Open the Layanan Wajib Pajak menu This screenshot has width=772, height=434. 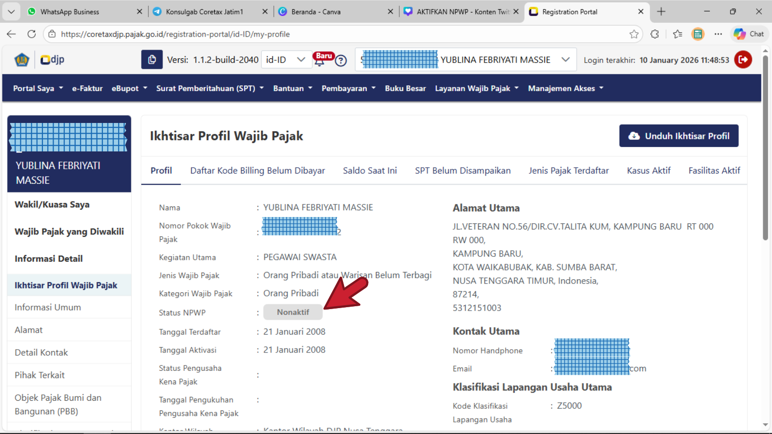pyautogui.click(x=476, y=88)
